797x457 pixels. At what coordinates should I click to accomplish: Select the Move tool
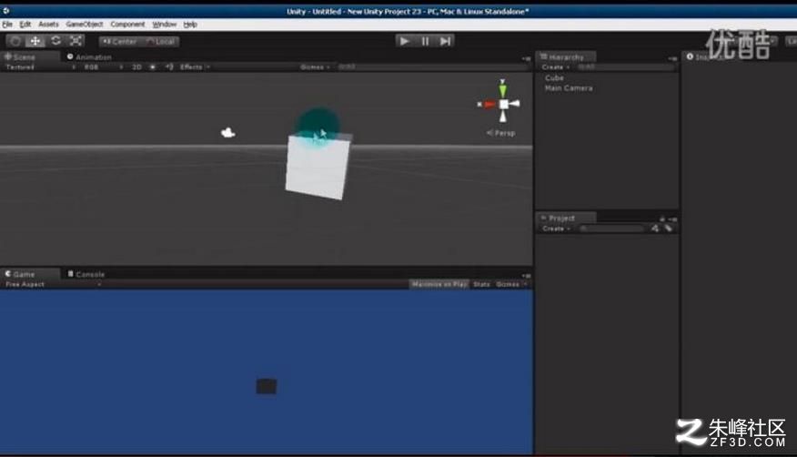click(x=35, y=41)
